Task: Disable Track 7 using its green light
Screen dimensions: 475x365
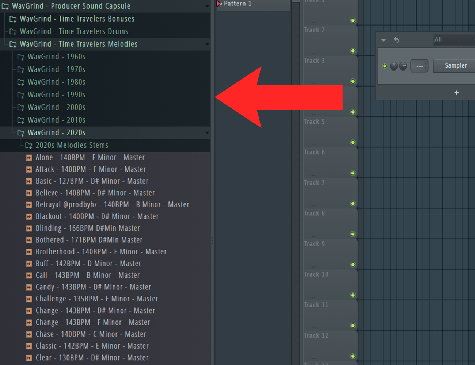Action: 353,203
